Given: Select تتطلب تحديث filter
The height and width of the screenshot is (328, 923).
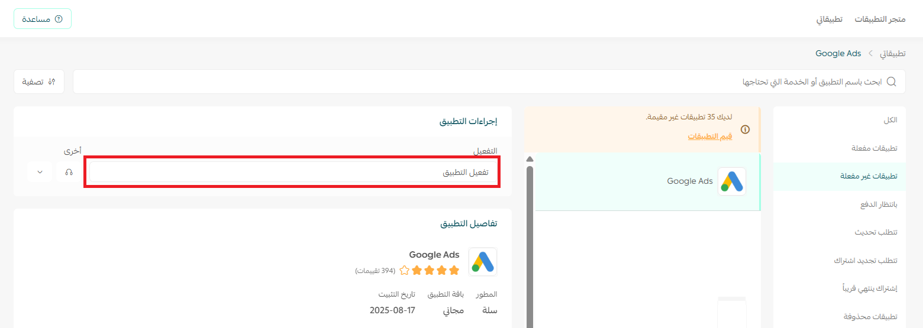Looking at the screenshot, I should [x=879, y=232].
